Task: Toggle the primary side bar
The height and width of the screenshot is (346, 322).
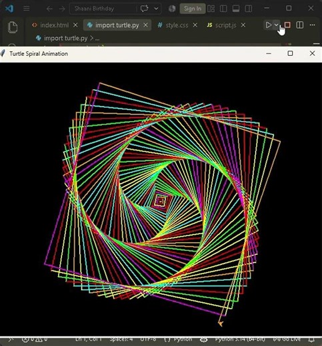Action: point(223,9)
